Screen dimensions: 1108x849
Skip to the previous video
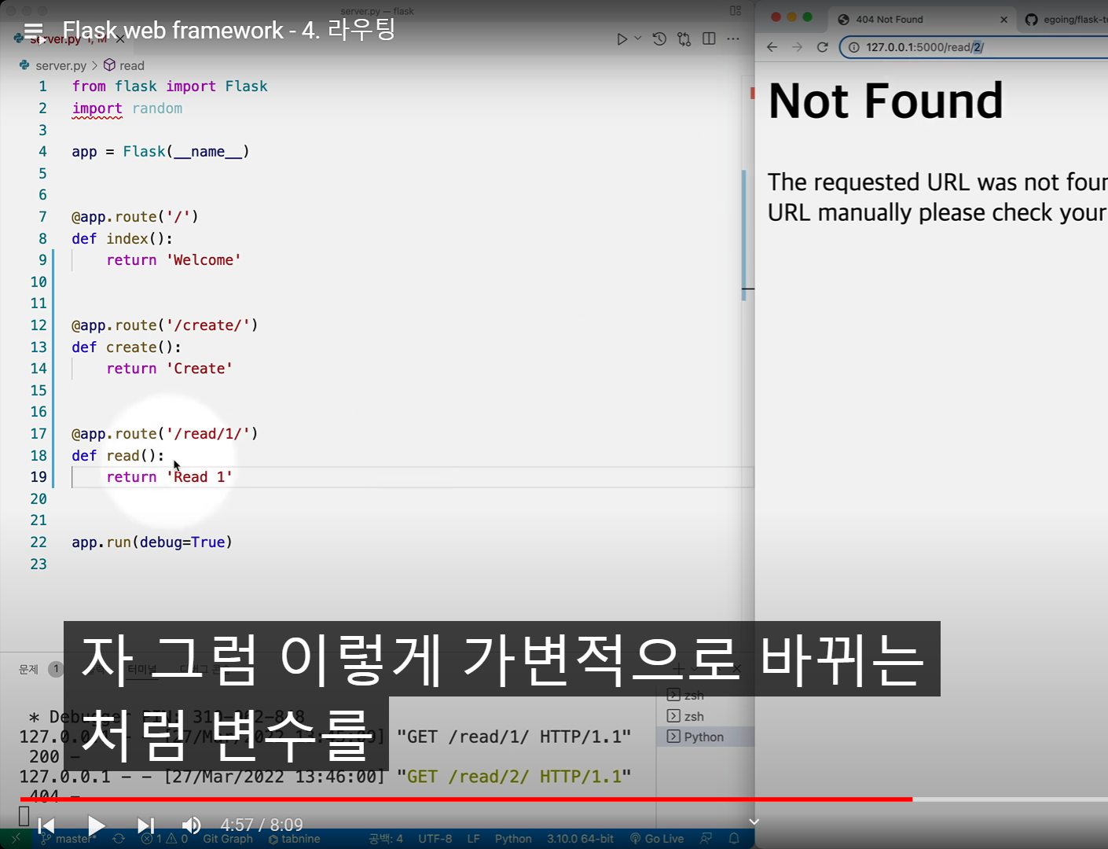click(46, 825)
